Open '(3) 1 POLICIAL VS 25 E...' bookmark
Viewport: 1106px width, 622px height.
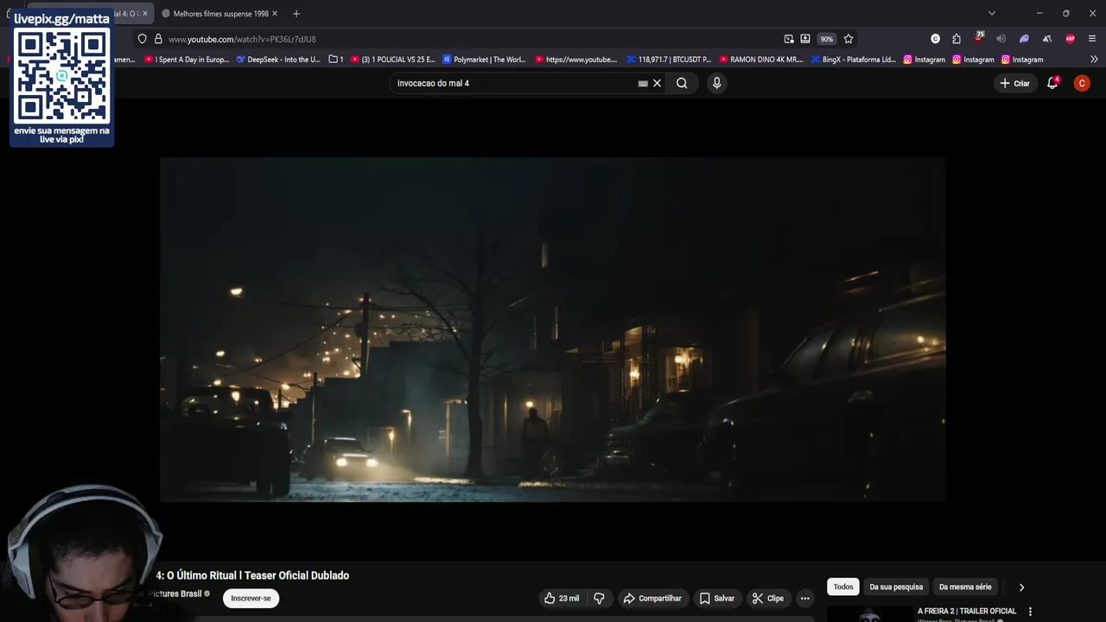(x=393, y=60)
